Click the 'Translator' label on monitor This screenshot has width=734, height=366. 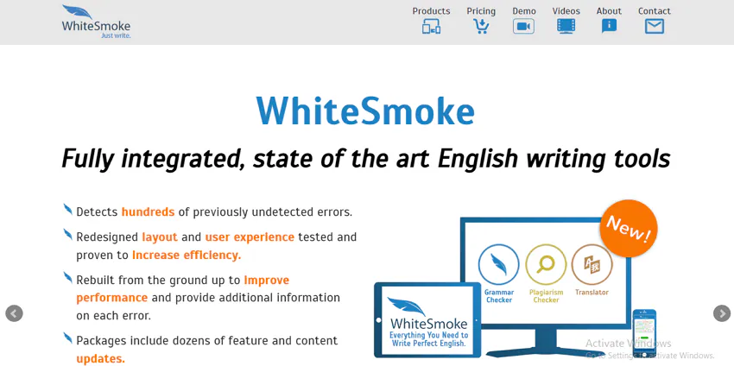pyautogui.click(x=592, y=292)
